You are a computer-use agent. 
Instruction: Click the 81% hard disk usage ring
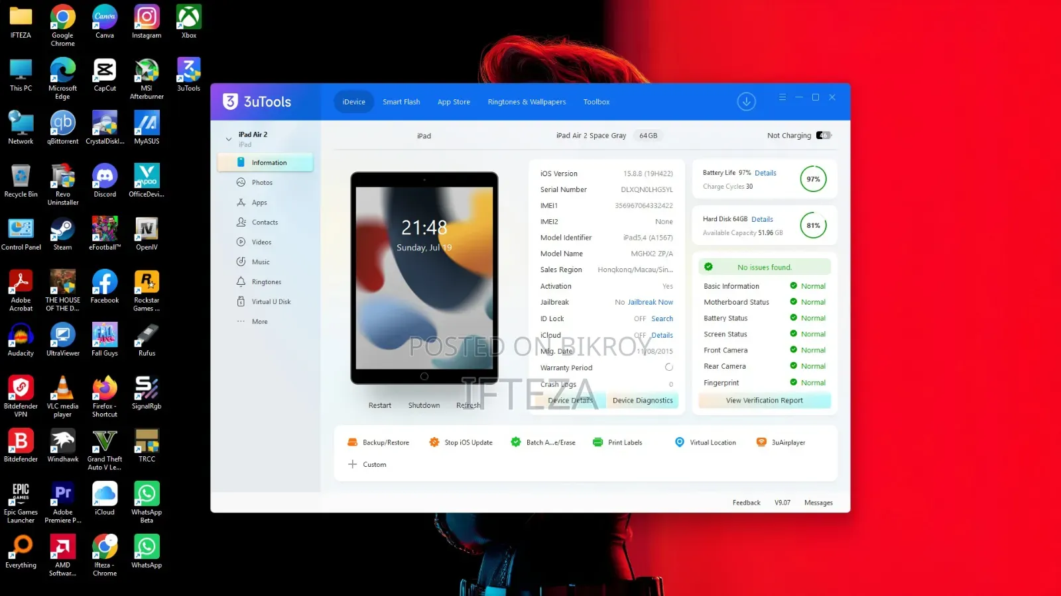coord(813,226)
